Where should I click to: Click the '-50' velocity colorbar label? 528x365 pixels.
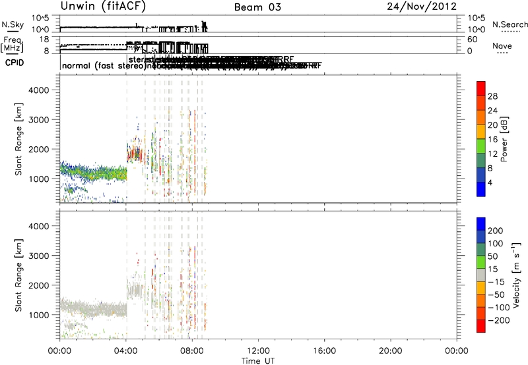(496, 295)
